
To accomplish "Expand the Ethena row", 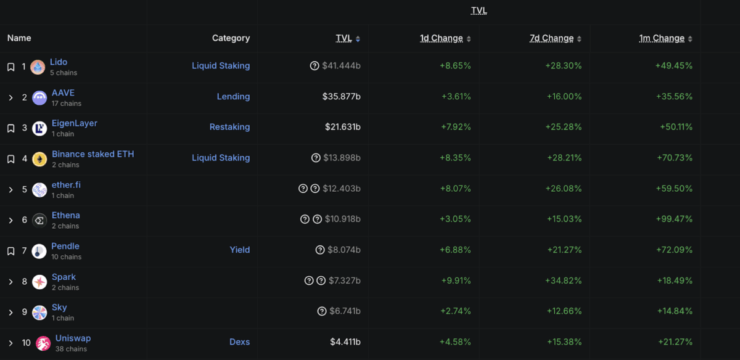I will (10, 220).
